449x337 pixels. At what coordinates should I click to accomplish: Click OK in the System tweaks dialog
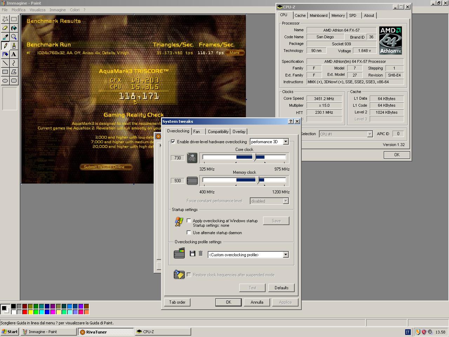228,302
